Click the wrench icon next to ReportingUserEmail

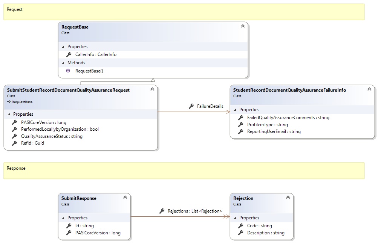pyautogui.click(x=240, y=131)
